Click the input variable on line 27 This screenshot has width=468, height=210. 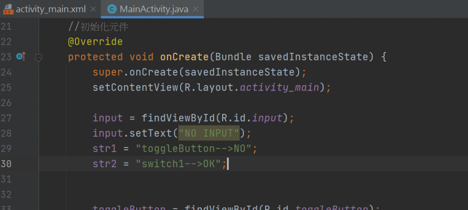click(x=107, y=118)
